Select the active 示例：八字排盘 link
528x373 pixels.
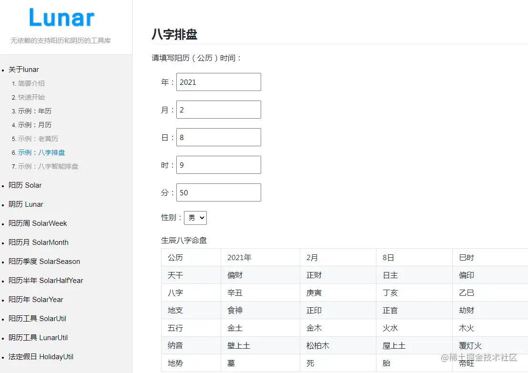[x=41, y=152]
